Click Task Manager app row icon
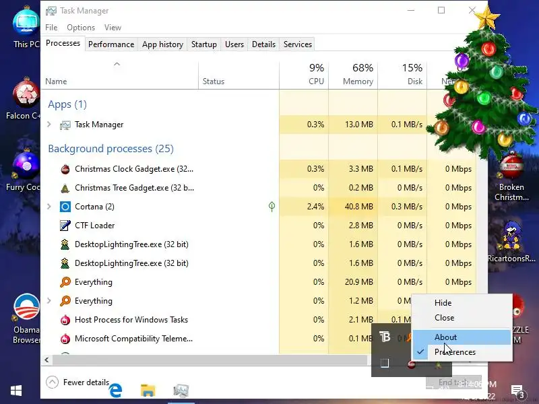 [65, 125]
